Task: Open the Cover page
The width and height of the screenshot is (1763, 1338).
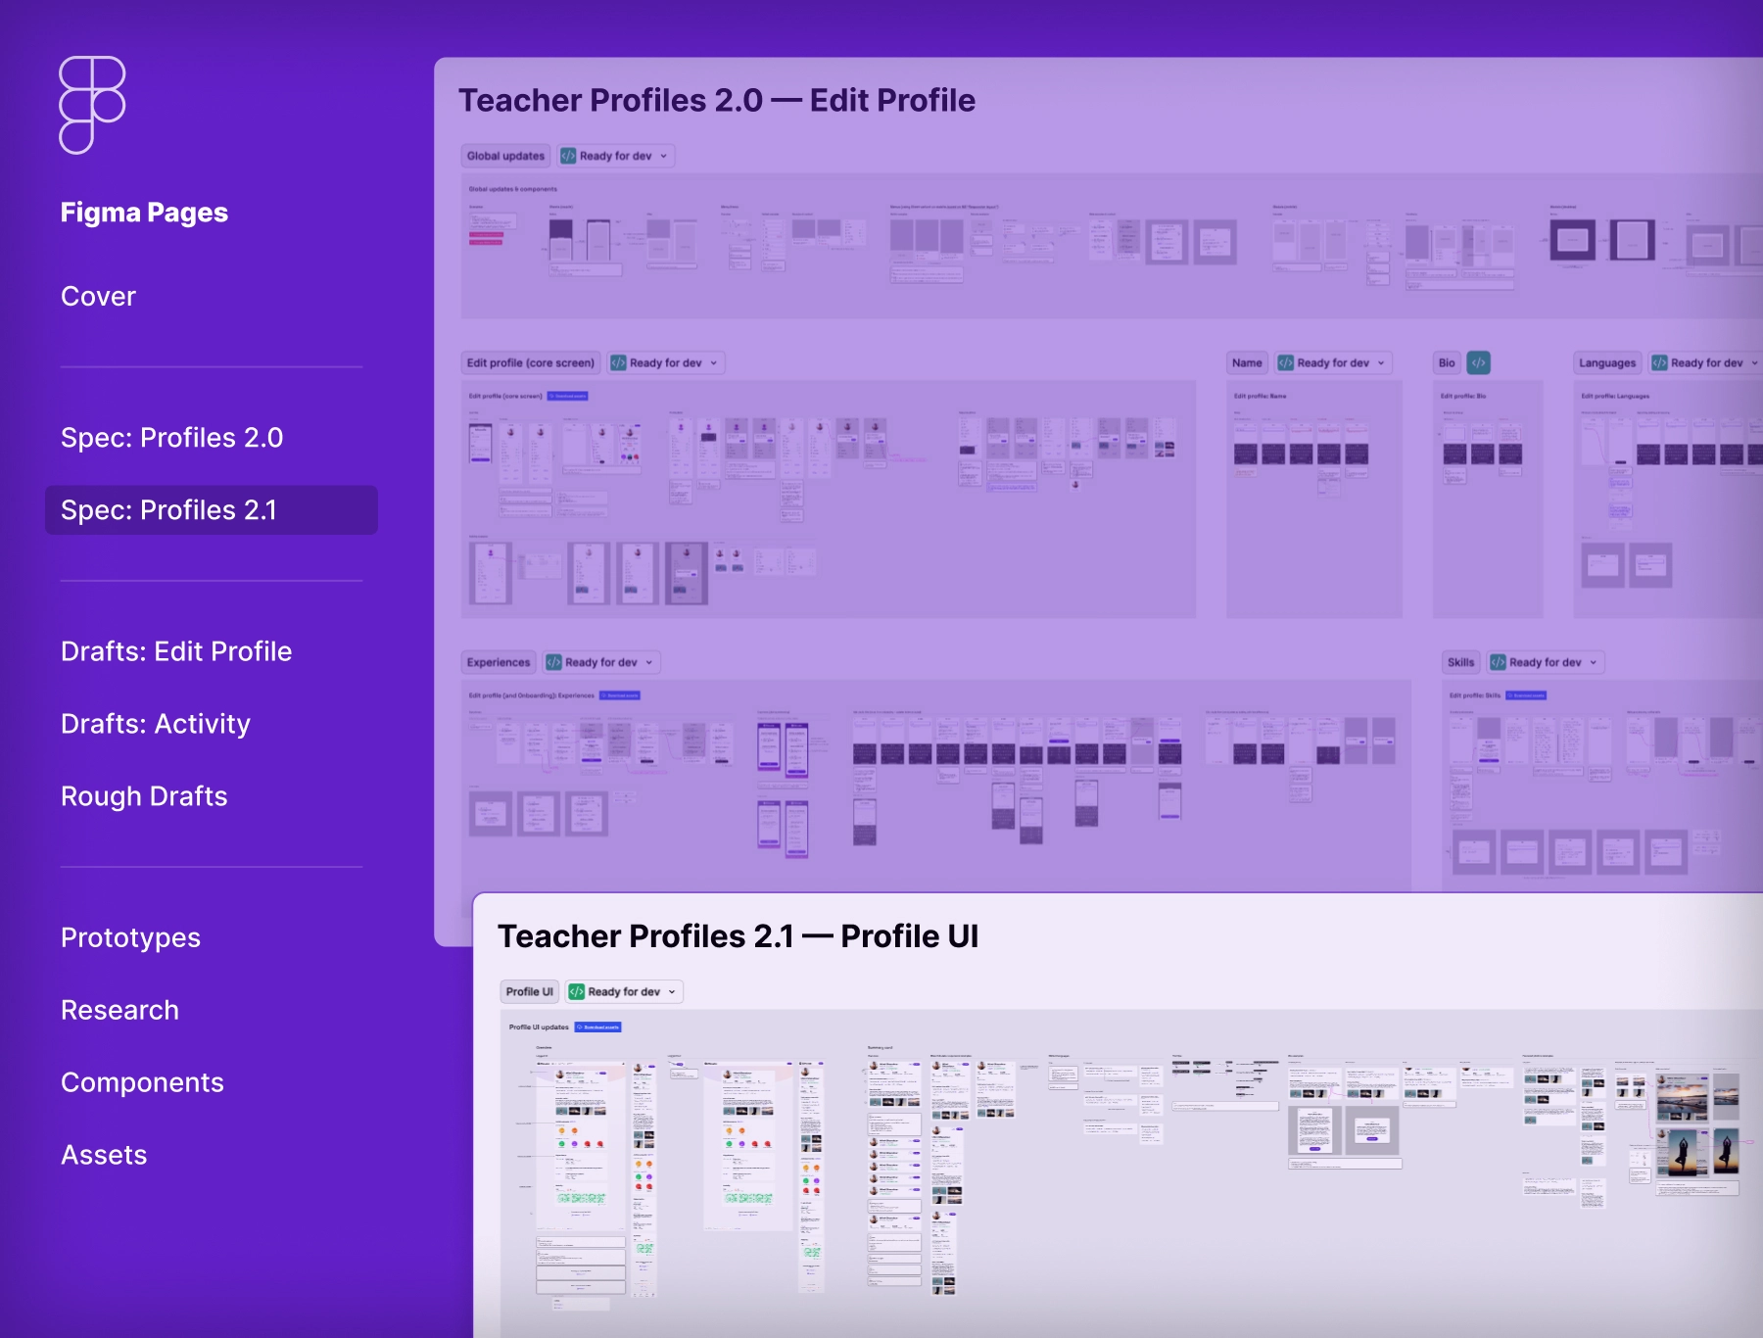Action: pyautogui.click(x=98, y=296)
